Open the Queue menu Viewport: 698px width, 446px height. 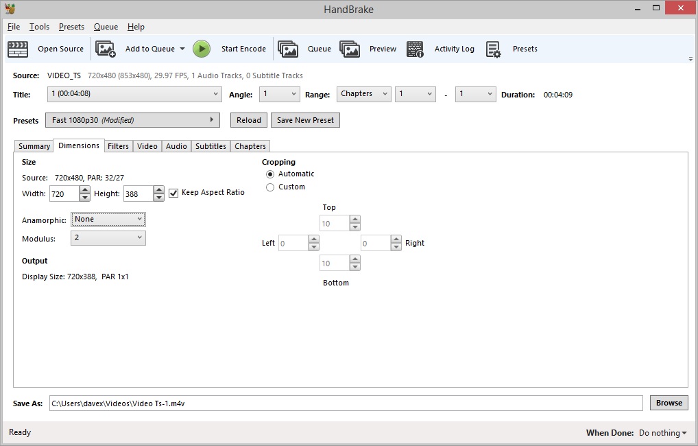click(x=106, y=27)
